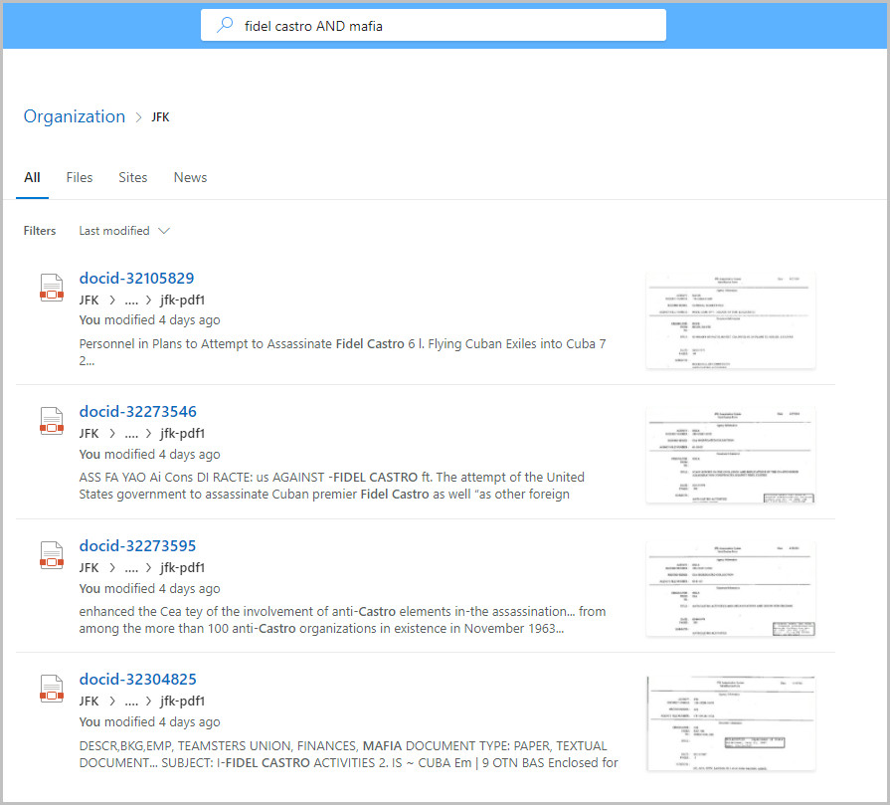The width and height of the screenshot is (890, 805).
Task: Click the PDF icon for docid-32273546
Action: [52, 421]
